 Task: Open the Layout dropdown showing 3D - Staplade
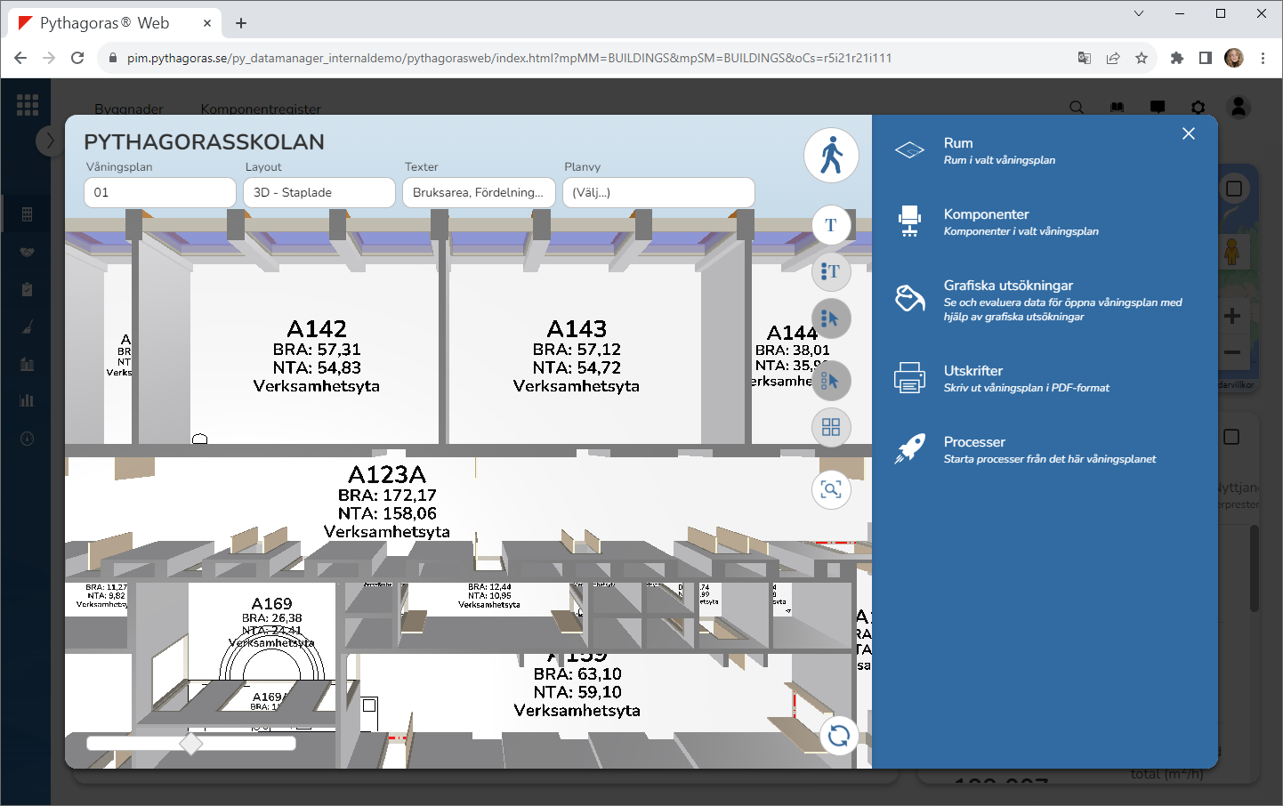click(319, 192)
